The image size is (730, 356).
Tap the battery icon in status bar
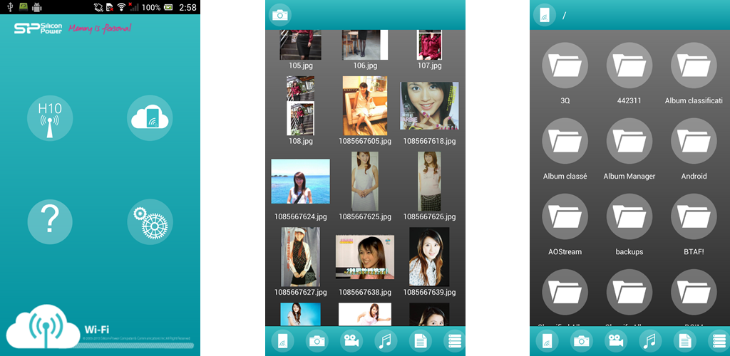pos(169,7)
